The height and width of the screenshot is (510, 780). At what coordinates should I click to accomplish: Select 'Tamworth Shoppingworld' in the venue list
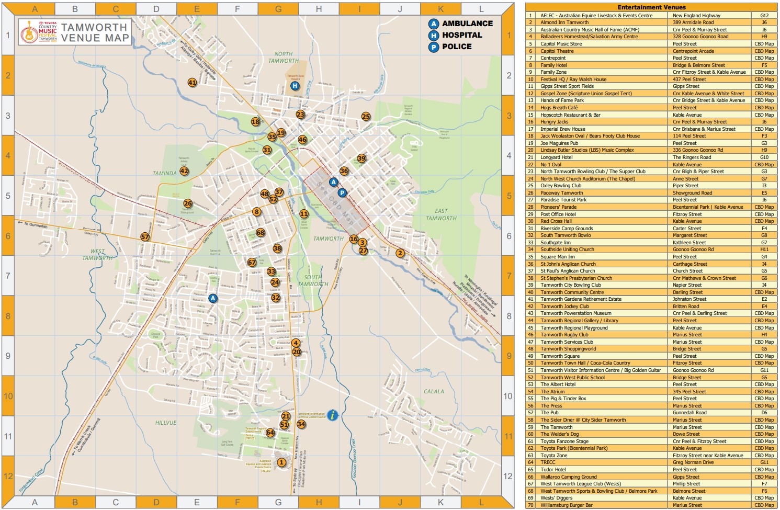pos(568,349)
